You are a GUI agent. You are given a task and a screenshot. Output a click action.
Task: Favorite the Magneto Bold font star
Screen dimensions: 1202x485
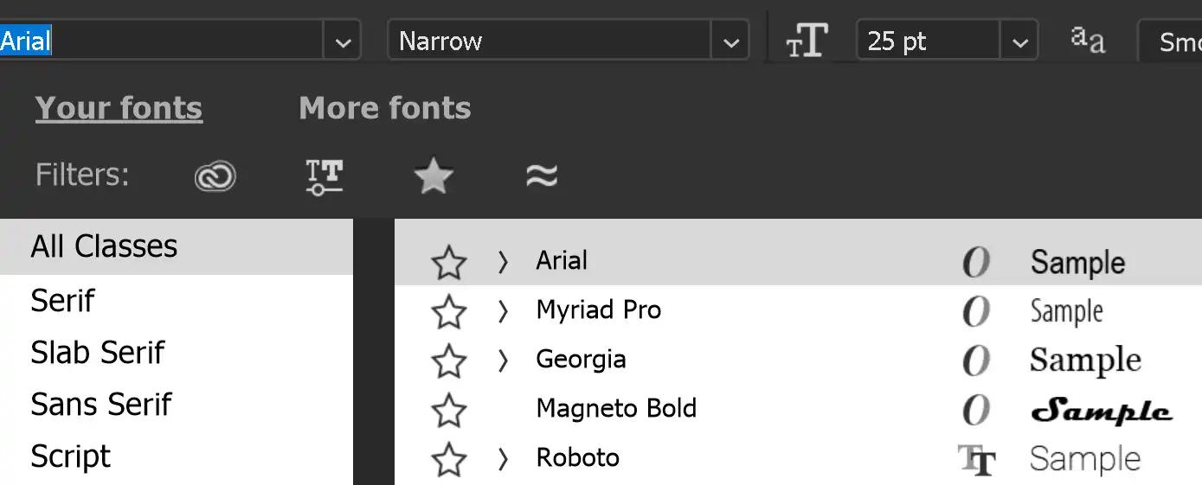click(x=448, y=410)
